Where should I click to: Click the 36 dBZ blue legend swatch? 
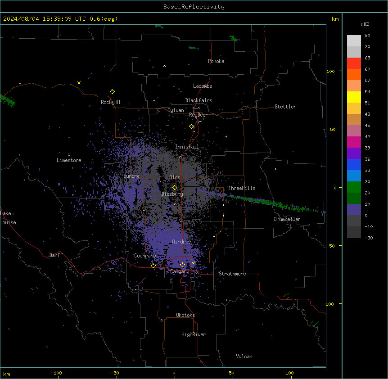point(354,164)
